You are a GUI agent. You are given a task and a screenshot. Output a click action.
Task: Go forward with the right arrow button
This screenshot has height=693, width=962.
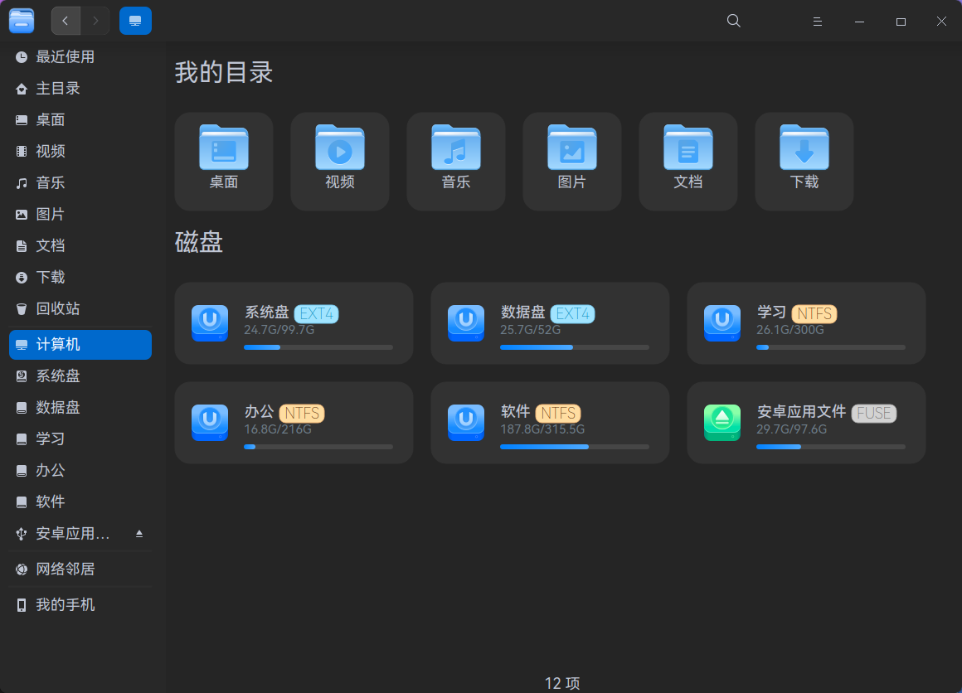95,21
